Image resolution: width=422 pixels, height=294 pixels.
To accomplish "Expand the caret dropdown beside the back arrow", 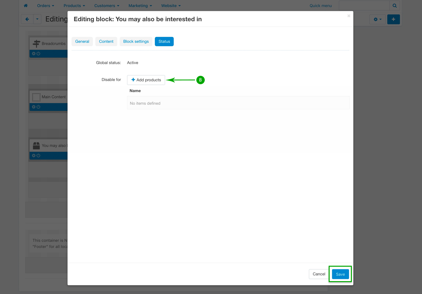I will coord(37,19).
